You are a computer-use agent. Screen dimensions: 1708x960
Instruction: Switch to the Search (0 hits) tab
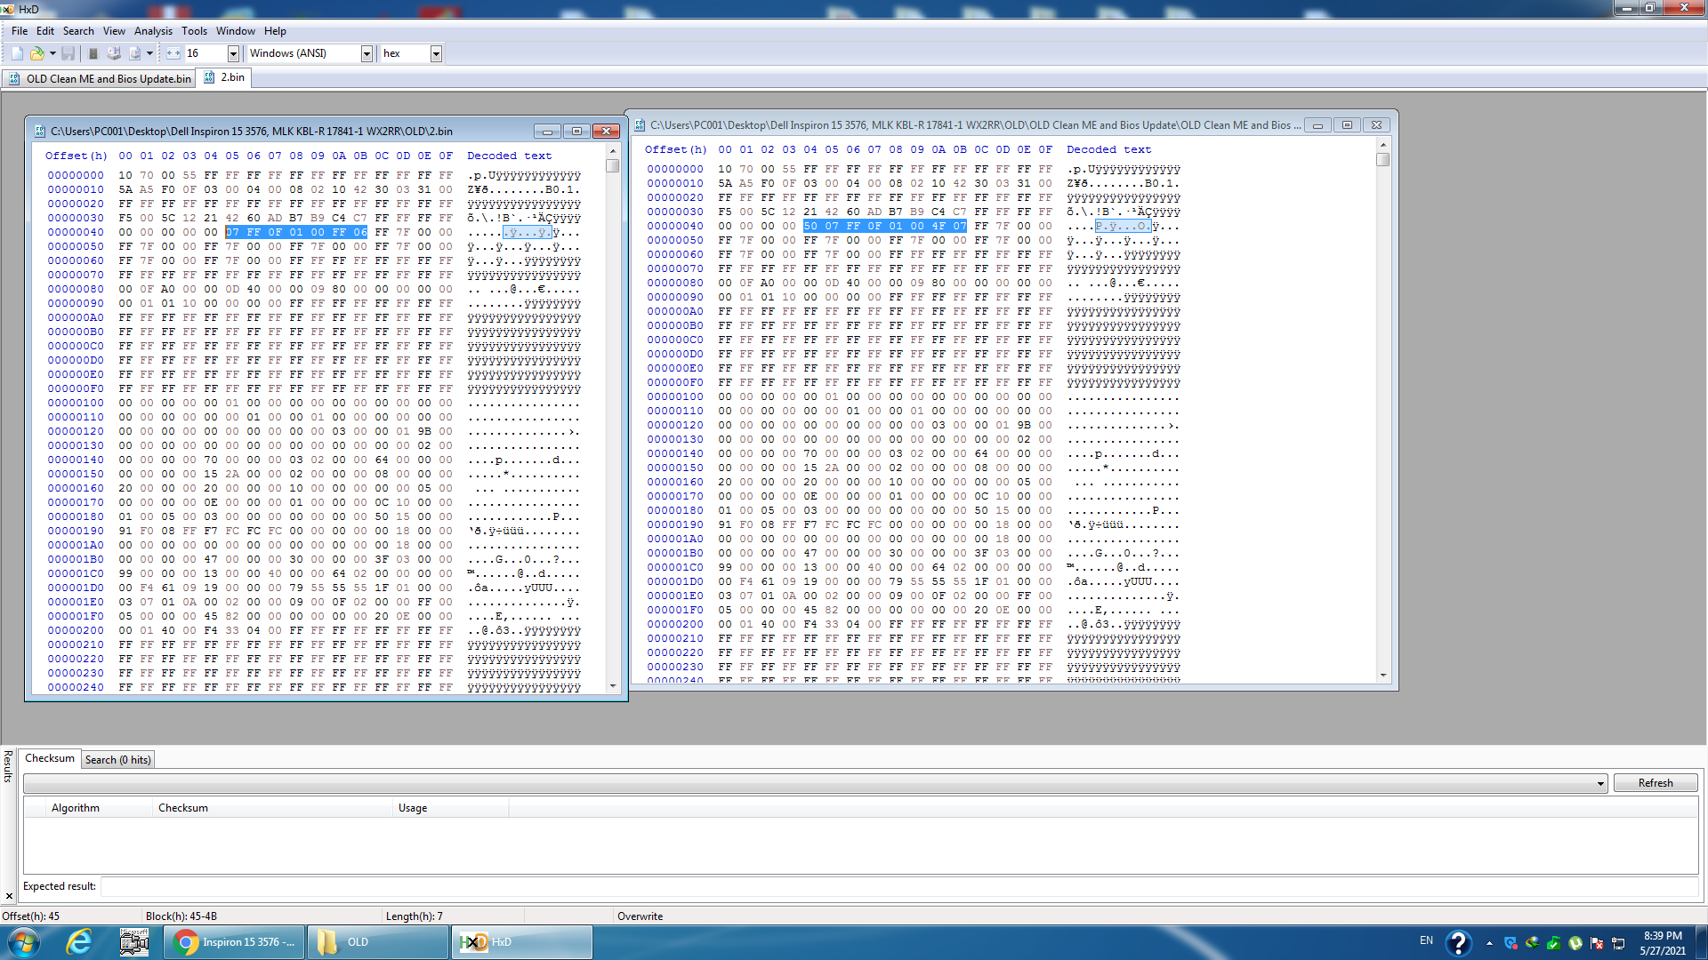tap(117, 760)
